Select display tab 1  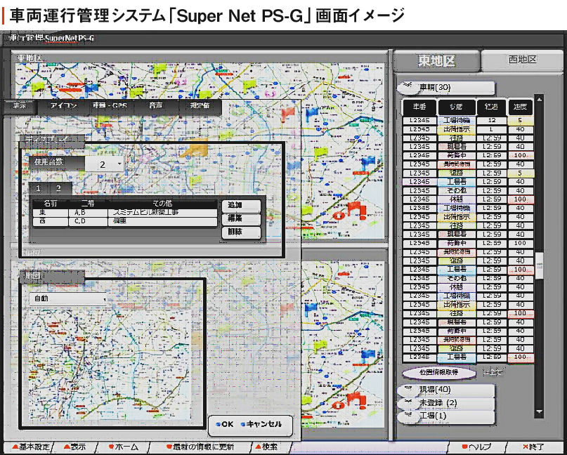pos(39,188)
